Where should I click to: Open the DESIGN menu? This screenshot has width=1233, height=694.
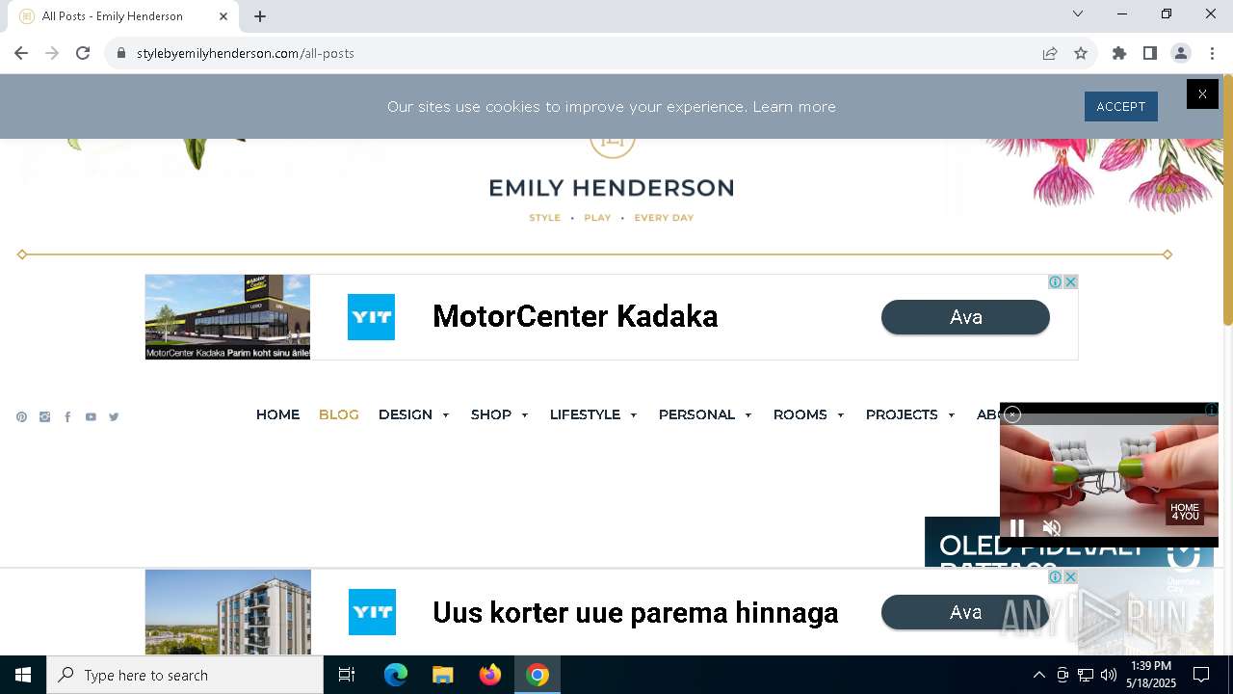pos(406,414)
